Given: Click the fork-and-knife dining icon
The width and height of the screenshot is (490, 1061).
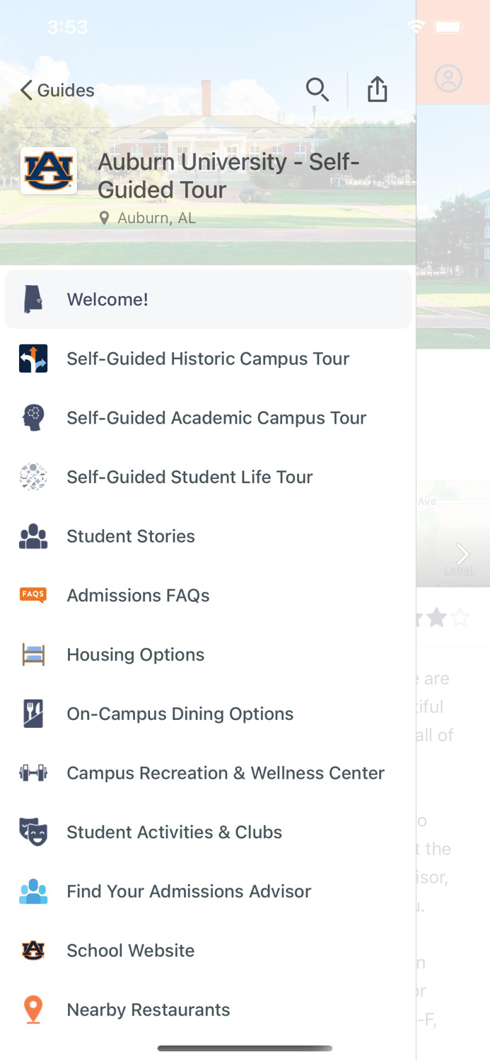Looking at the screenshot, I should [32, 714].
